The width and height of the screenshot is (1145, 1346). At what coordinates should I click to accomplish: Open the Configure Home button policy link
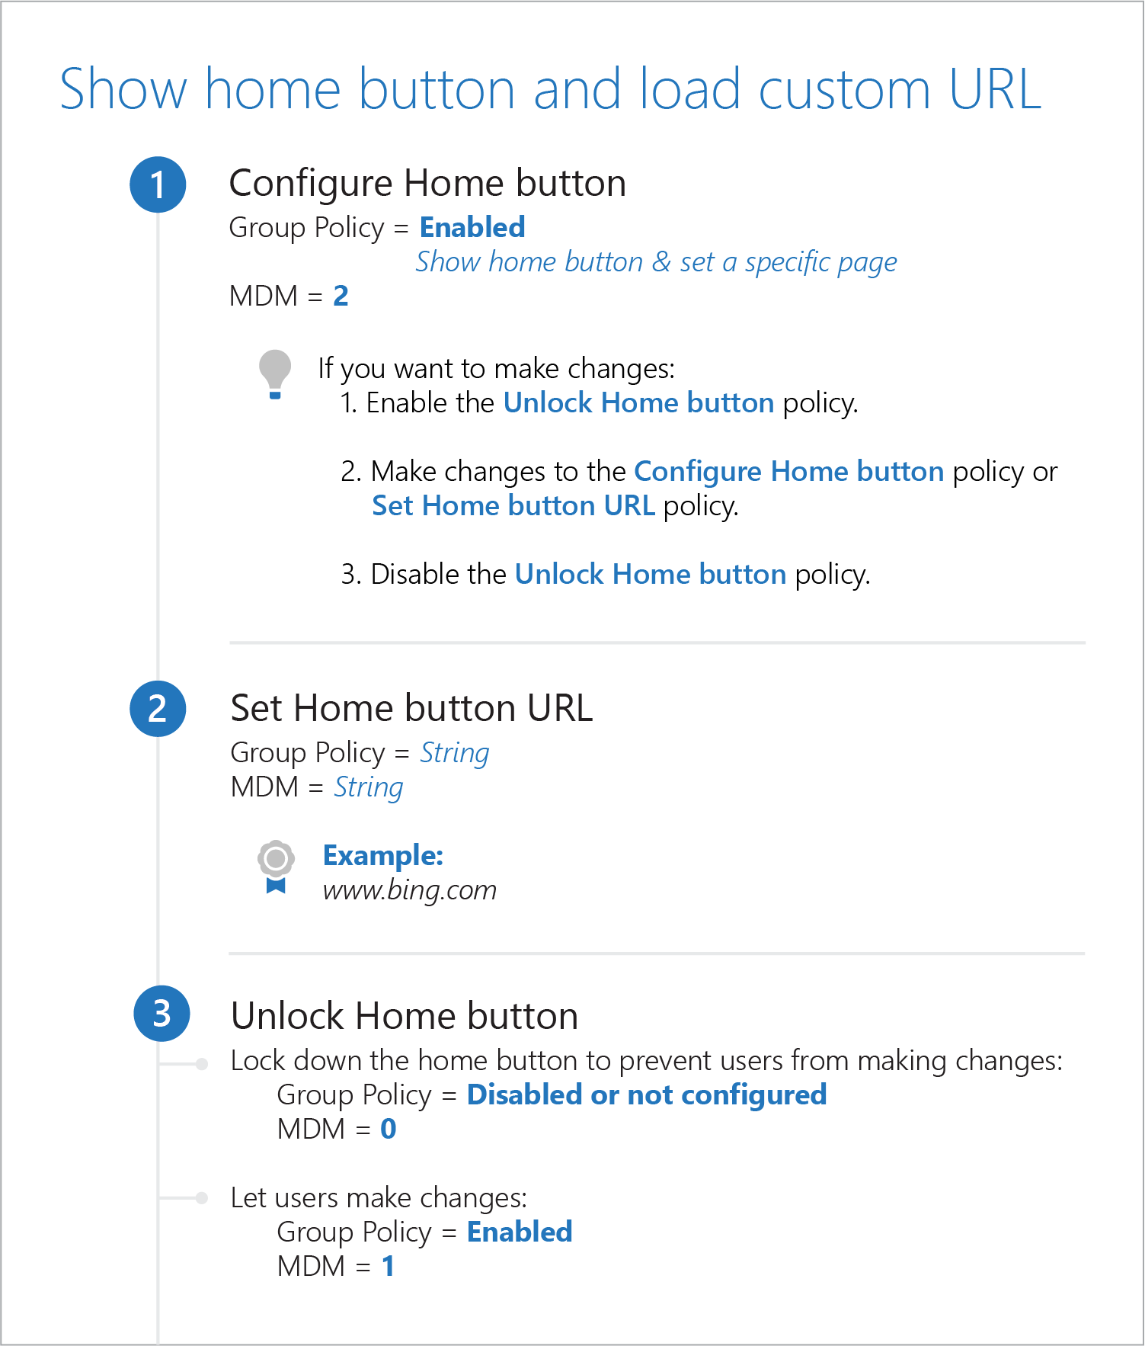[788, 471]
